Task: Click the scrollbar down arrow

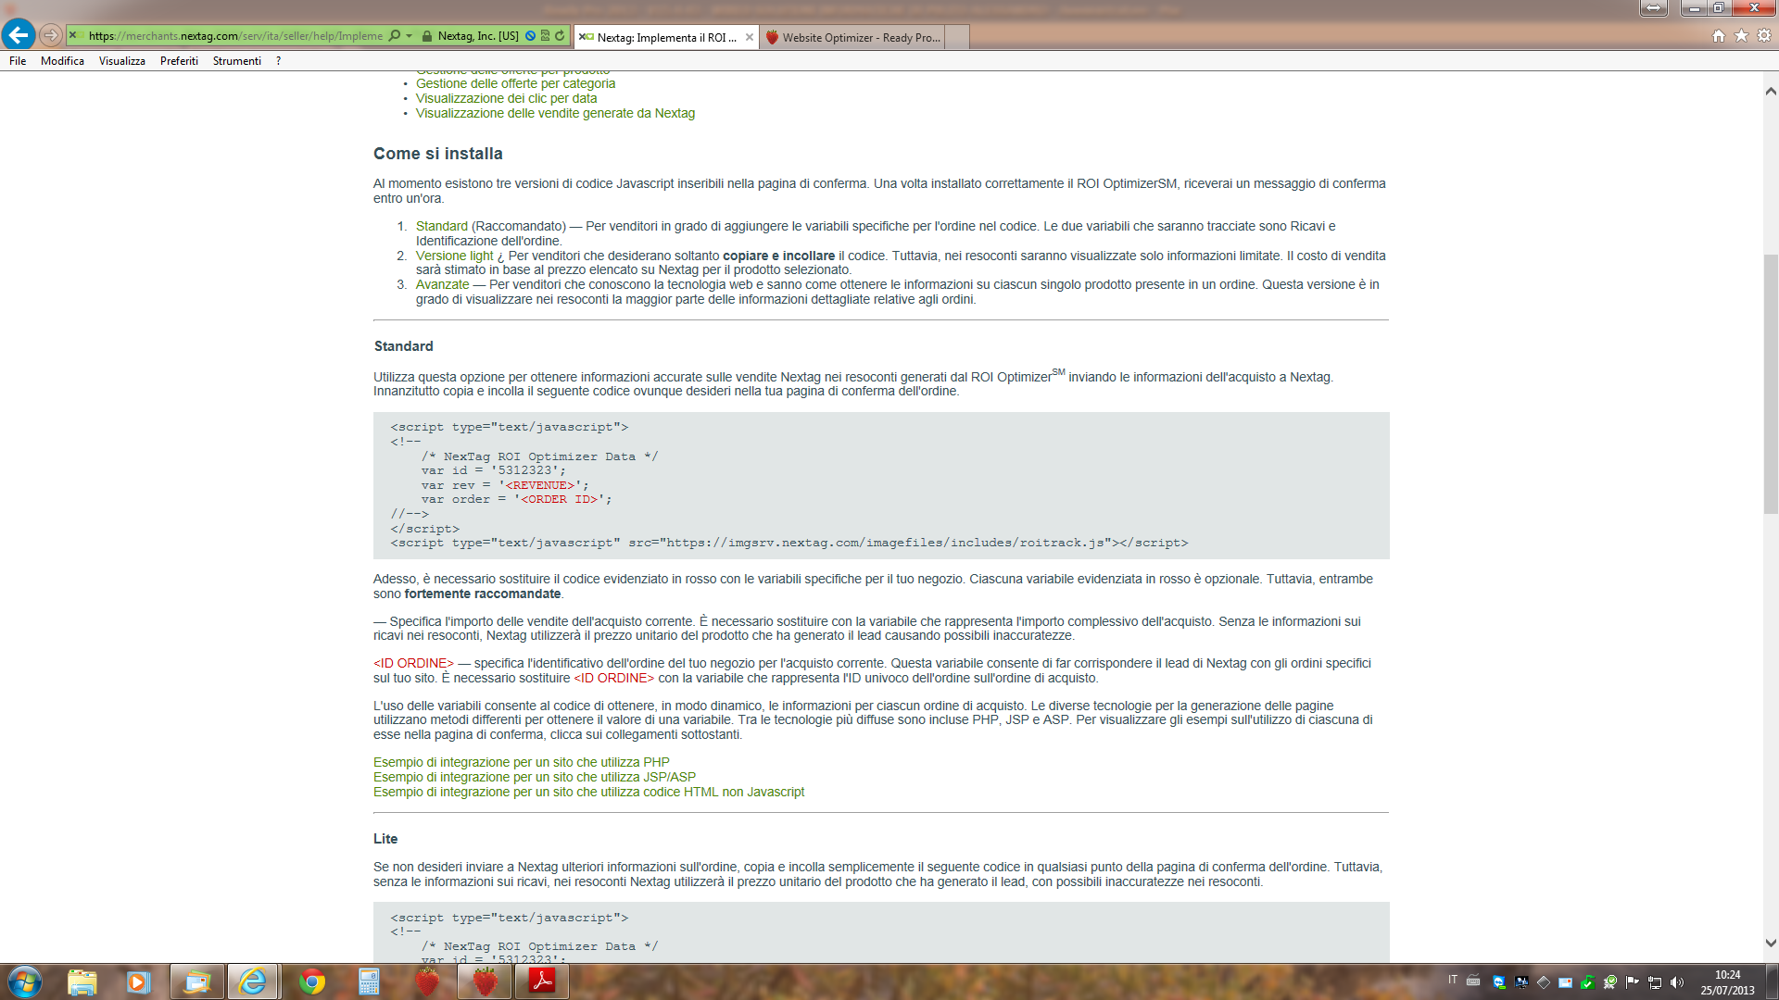Action: [1771, 943]
